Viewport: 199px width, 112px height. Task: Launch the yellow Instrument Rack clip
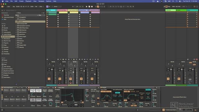69,12
